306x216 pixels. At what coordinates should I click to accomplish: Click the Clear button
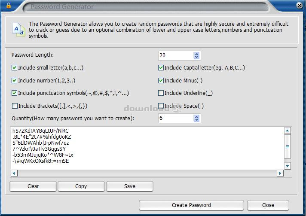point(33,186)
